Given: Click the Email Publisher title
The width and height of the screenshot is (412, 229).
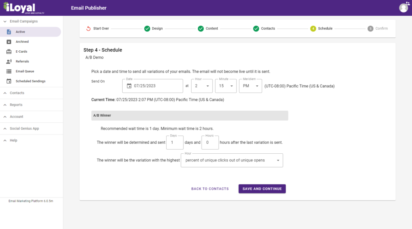Looking at the screenshot, I should (89, 8).
